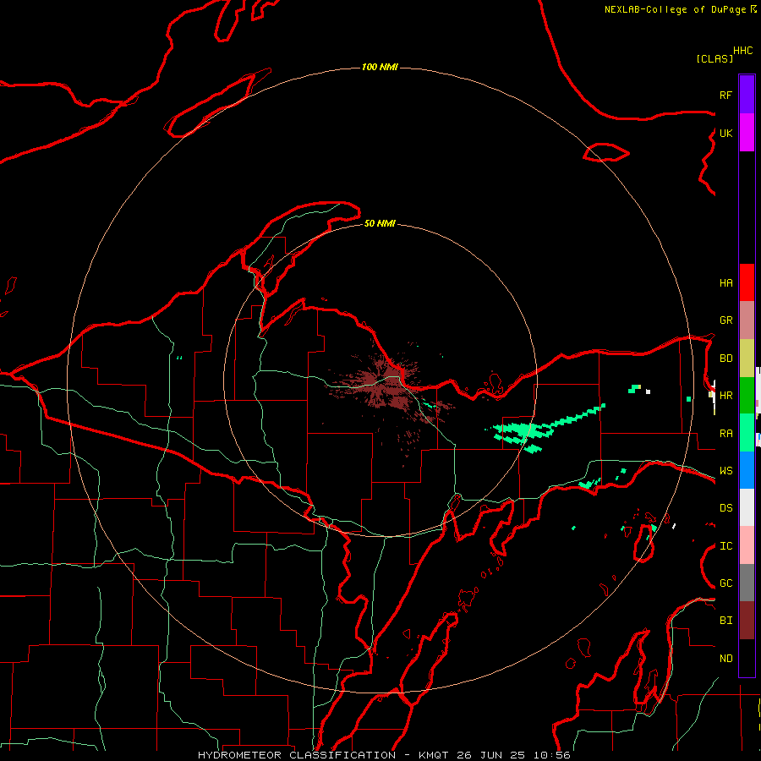The image size is (761, 761).
Task: Click the HHC product code text
Action: (x=742, y=51)
